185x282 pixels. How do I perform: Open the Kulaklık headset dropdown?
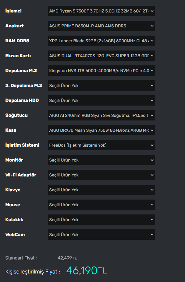101,220
